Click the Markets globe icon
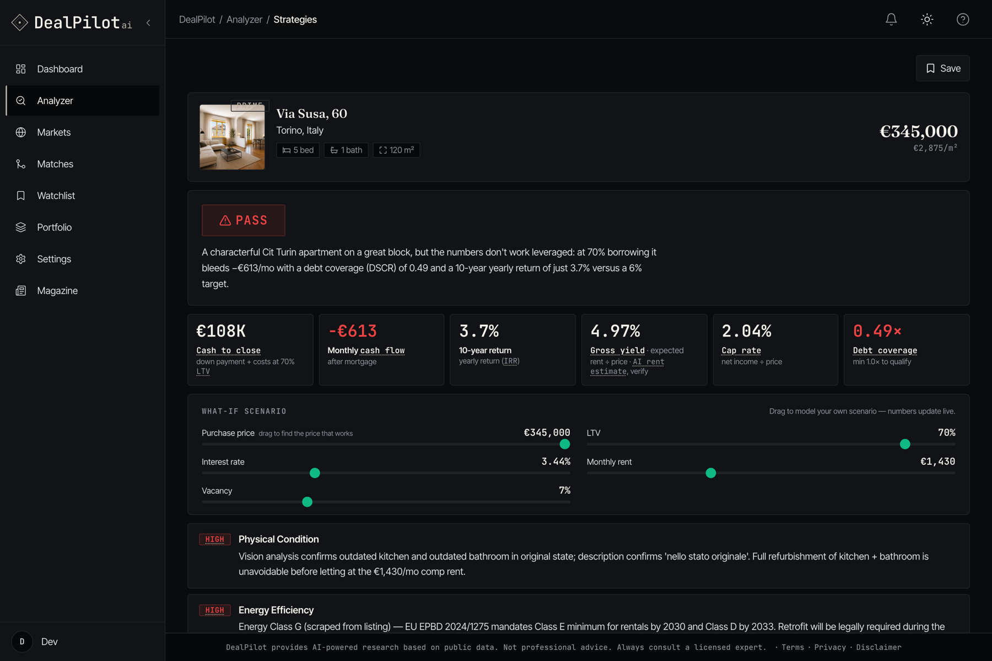 pyautogui.click(x=21, y=132)
